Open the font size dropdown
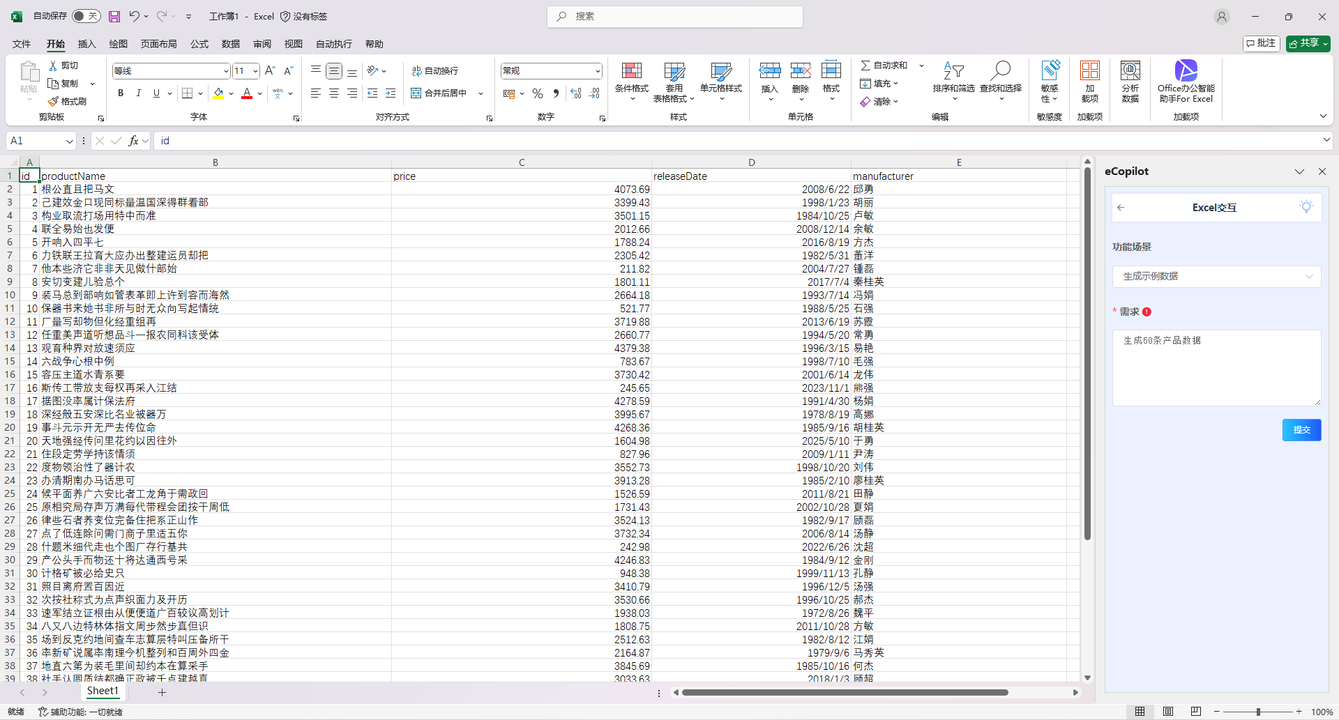Screen dimensions: 1339x720 coord(255,71)
